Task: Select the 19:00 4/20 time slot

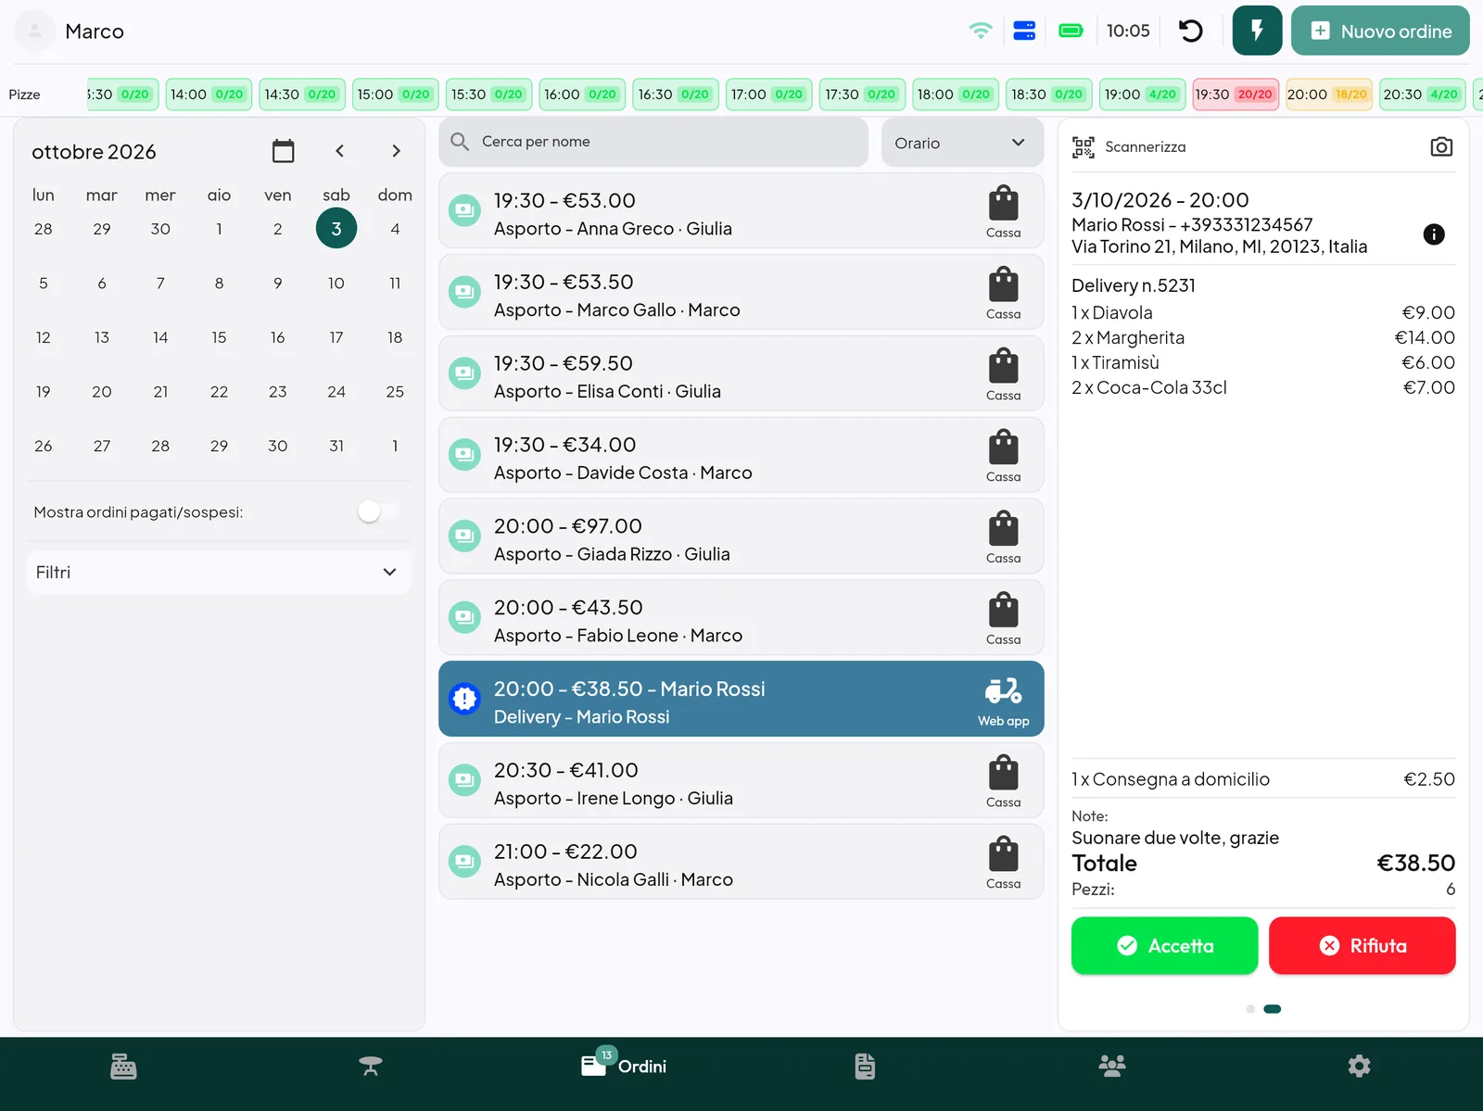Action: coord(1142,95)
